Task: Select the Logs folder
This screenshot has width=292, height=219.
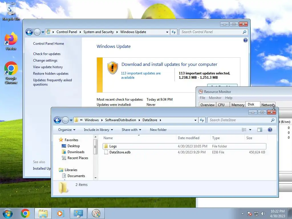Action: click(x=184, y=146)
